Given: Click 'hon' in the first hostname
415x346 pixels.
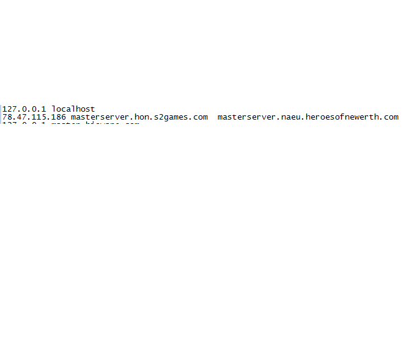Looking at the screenshot, I should (142, 117).
